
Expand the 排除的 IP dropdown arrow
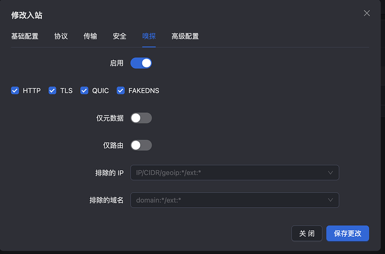[x=330, y=172]
